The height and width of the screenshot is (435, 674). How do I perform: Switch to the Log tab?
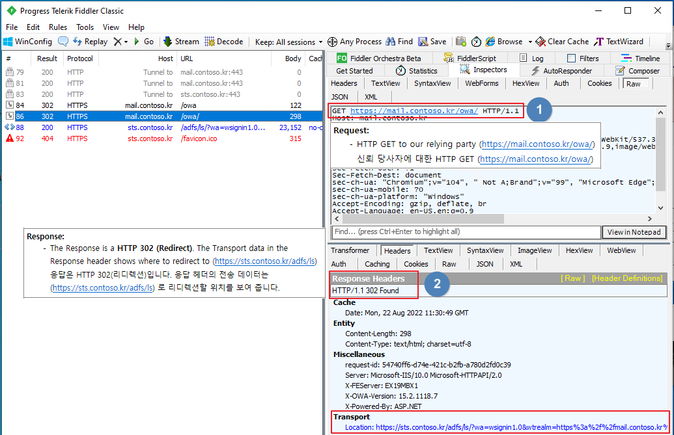tap(531, 59)
